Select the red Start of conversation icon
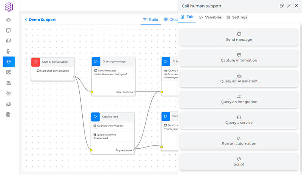The image size is (302, 175). 35,62
